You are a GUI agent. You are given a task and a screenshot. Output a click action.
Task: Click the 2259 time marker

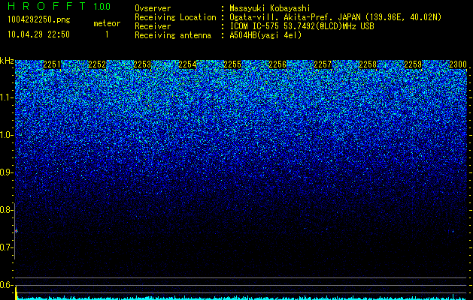point(413,64)
